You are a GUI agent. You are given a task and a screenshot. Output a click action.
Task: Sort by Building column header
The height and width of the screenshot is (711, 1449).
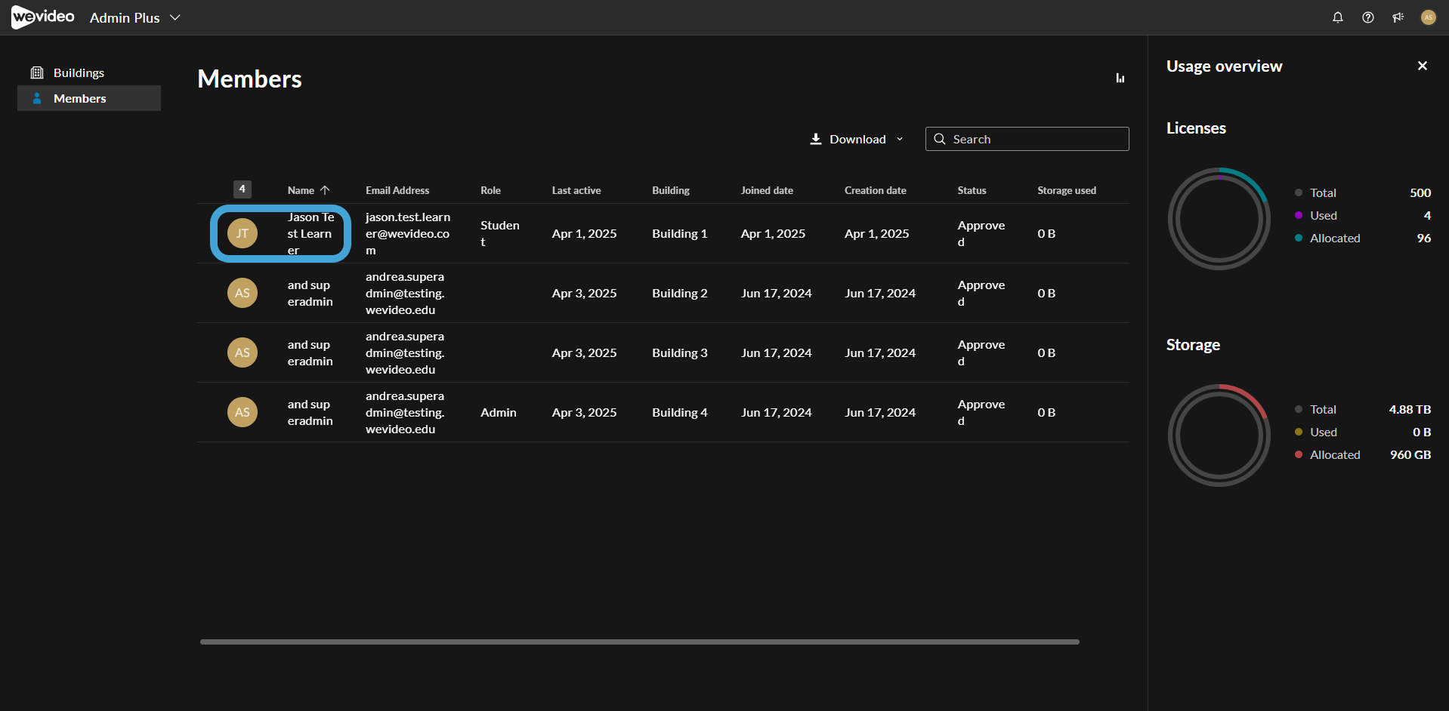(671, 190)
